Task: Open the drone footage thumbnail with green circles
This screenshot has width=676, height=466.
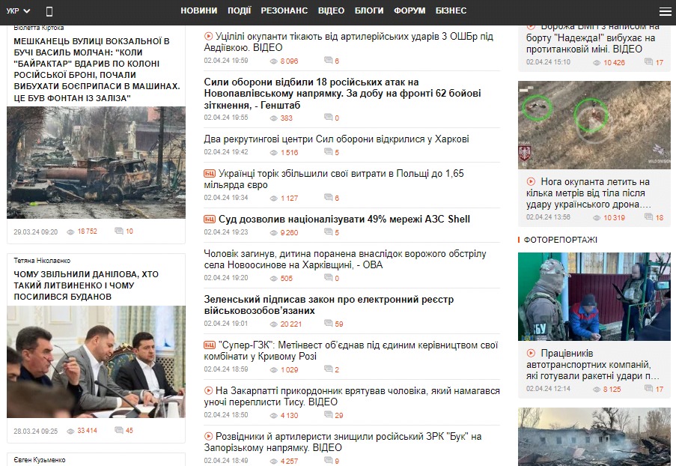Action: pyautogui.click(x=594, y=124)
